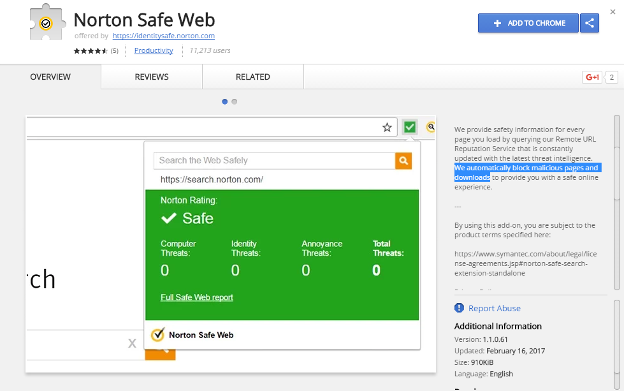The image size is (624, 391).
Task: Select the first screenshot carousel dot
Action: [225, 101]
